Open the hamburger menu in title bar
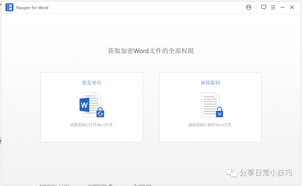This screenshot has height=186, width=302. point(273,7)
